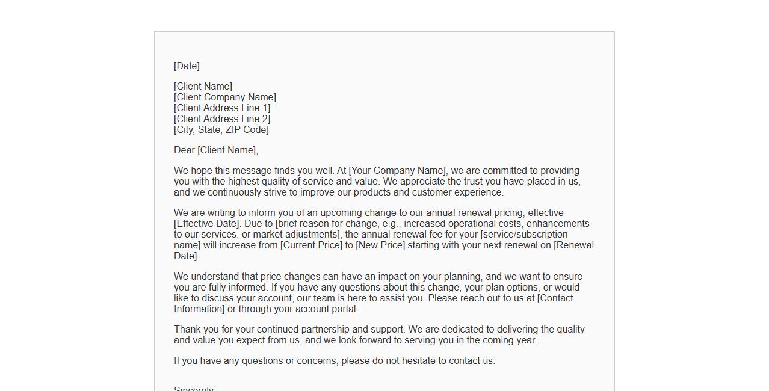
Task: Click the [City, State, ZIP Code] line
Action: pyautogui.click(x=221, y=130)
